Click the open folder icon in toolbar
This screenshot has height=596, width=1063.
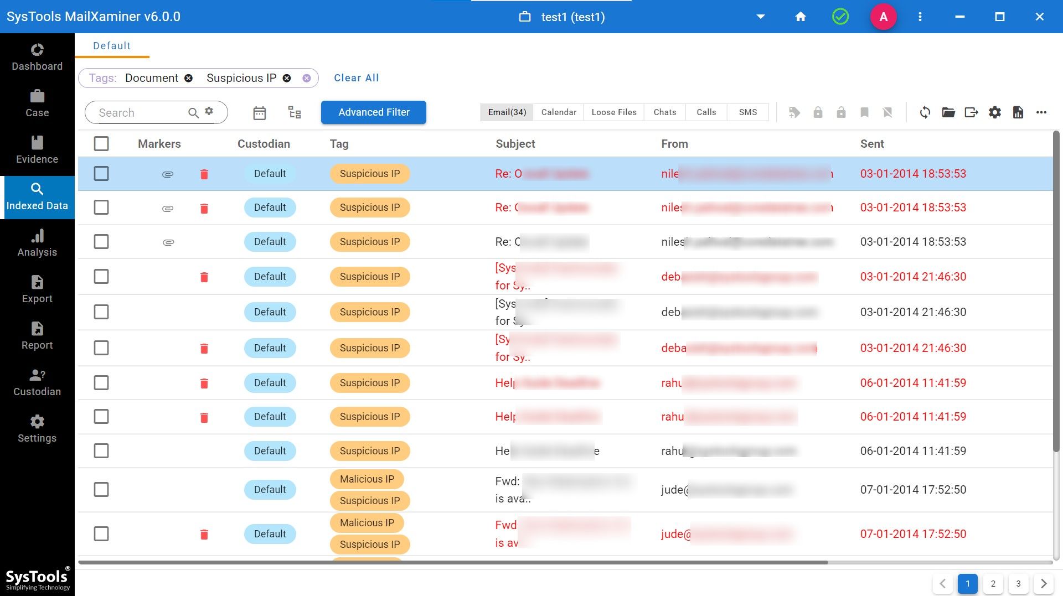pos(948,112)
